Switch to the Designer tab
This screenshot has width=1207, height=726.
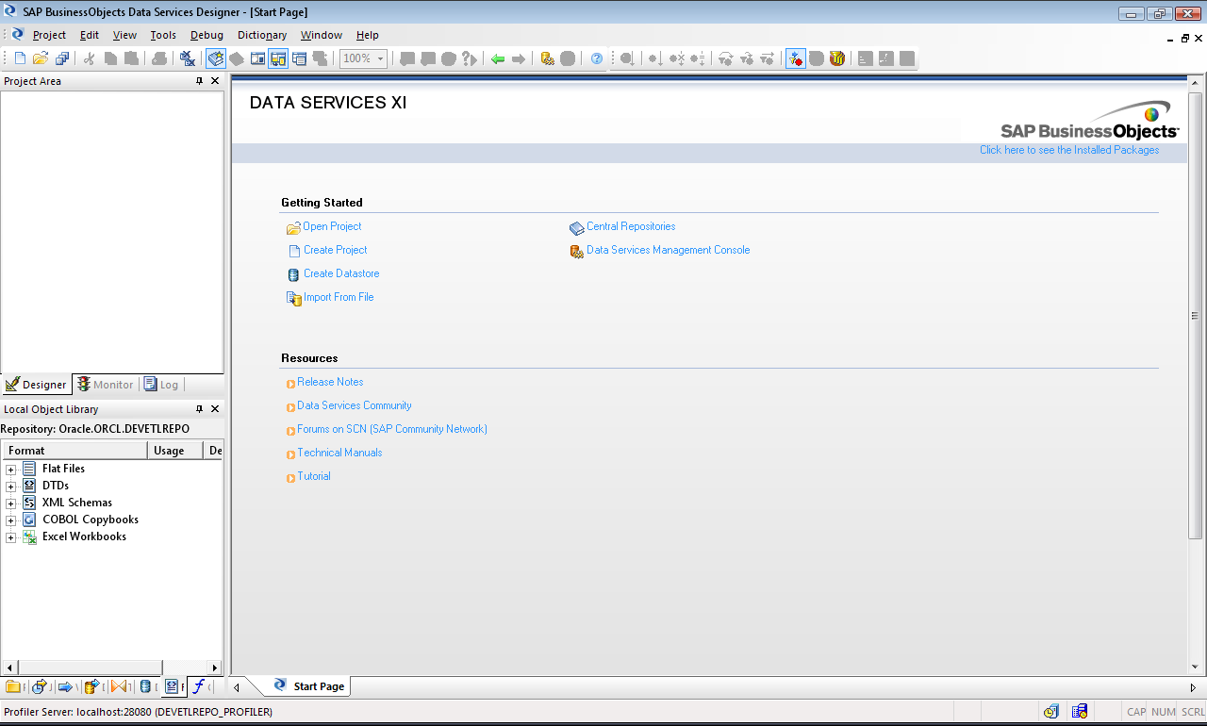[36, 385]
